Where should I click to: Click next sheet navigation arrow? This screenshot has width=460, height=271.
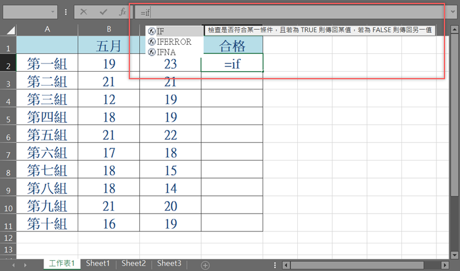25,265
